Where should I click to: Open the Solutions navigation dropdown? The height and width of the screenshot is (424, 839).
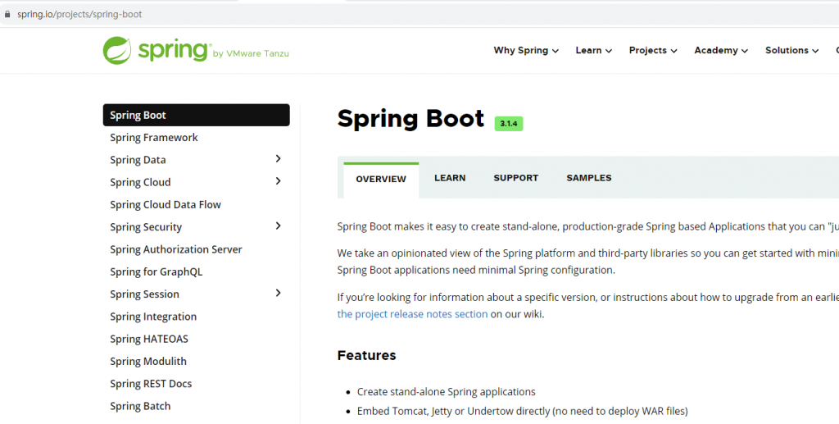[x=791, y=50]
